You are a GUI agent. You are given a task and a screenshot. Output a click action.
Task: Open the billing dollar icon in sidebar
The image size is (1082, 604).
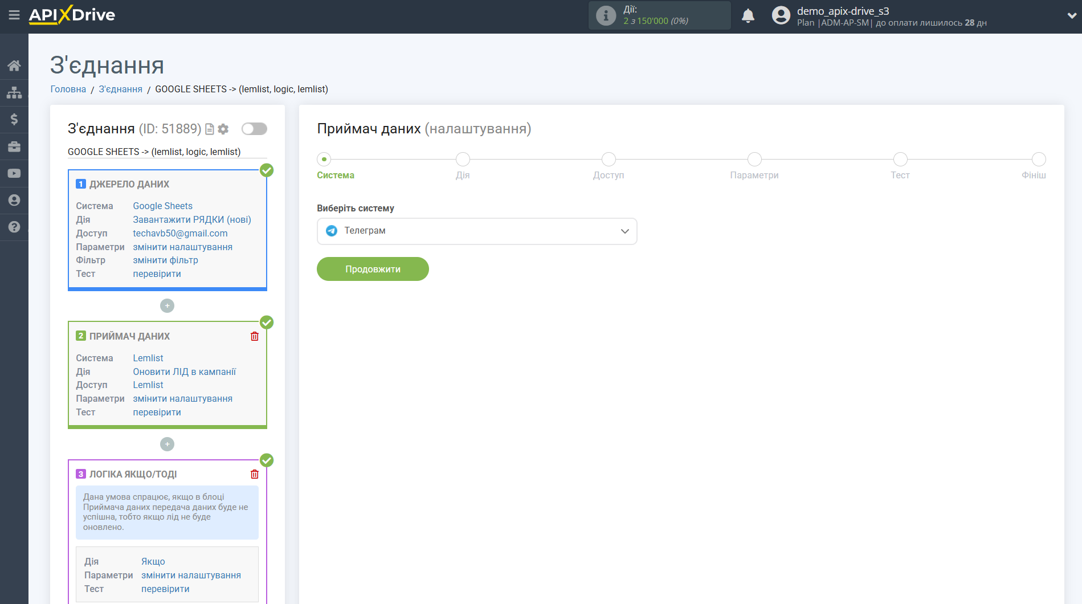[14, 119]
